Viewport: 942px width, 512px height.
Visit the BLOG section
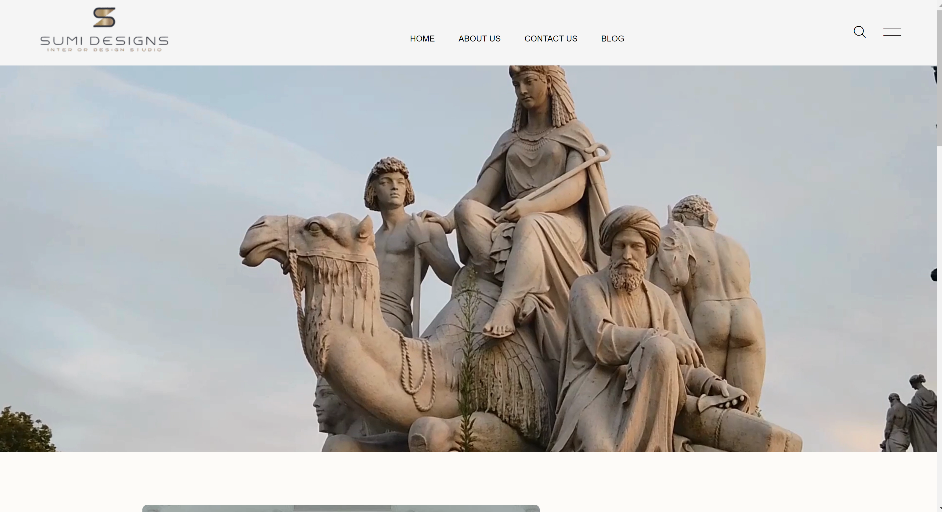612,39
